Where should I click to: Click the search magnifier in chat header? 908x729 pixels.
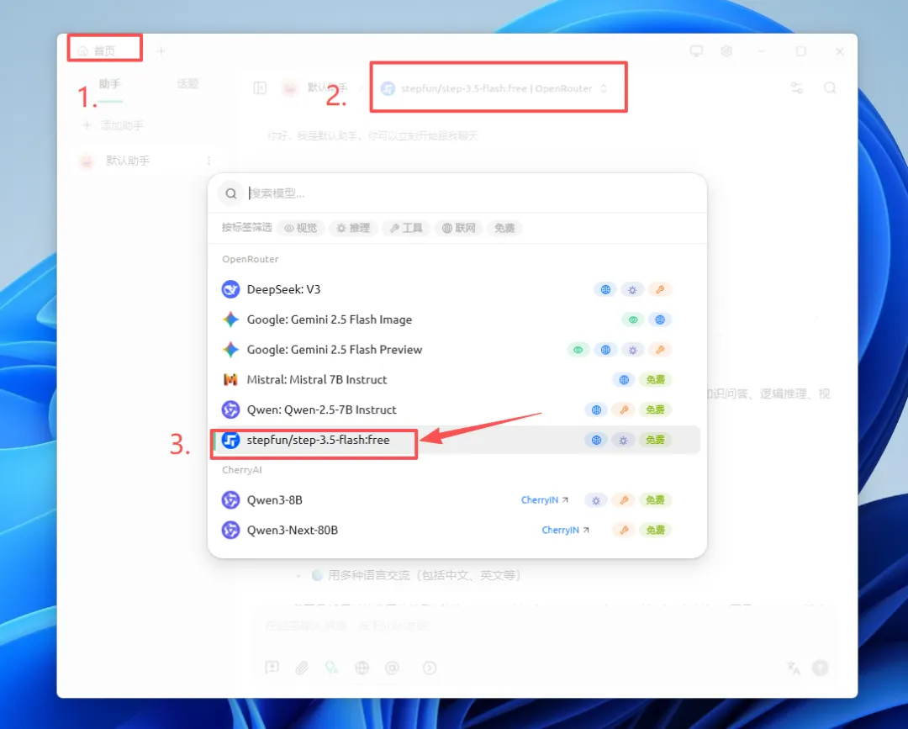pos(830,88)
